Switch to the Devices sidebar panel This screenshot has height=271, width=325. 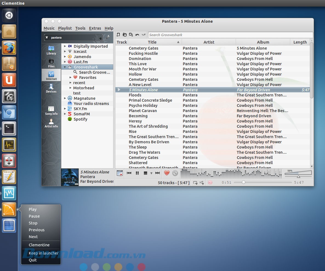[x=51, y=88]
